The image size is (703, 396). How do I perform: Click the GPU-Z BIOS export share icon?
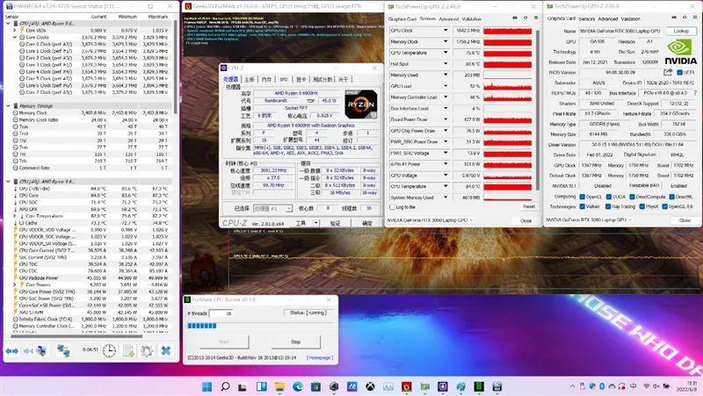click(668, 72)
